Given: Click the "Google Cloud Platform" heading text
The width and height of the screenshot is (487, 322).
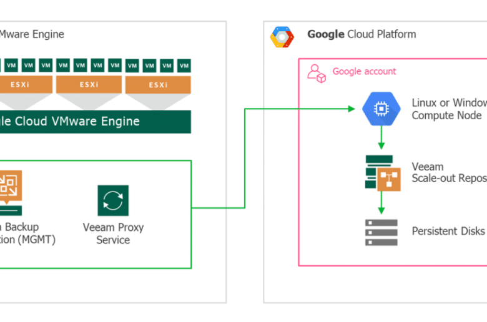Looking at the screenshot, I should pyautogui.click(x=362, y=34).
